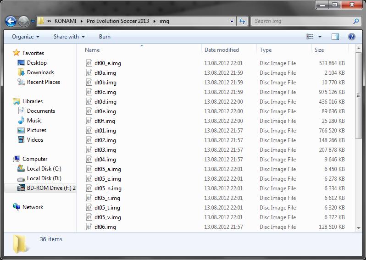Click the disc icon of dt02.img
366x260 pixels.
click(89, 140)
